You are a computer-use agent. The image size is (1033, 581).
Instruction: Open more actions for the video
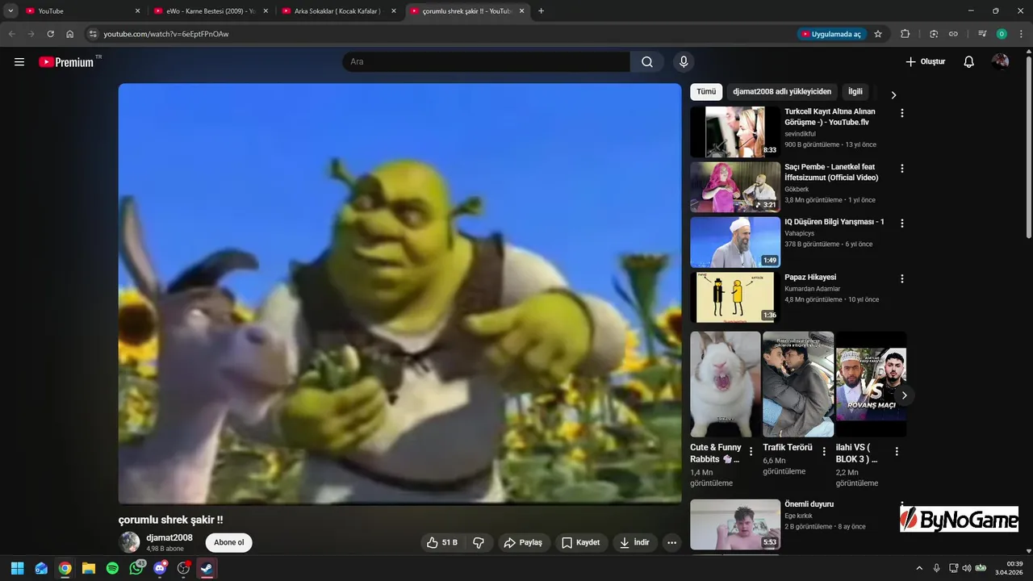(671, 542)
